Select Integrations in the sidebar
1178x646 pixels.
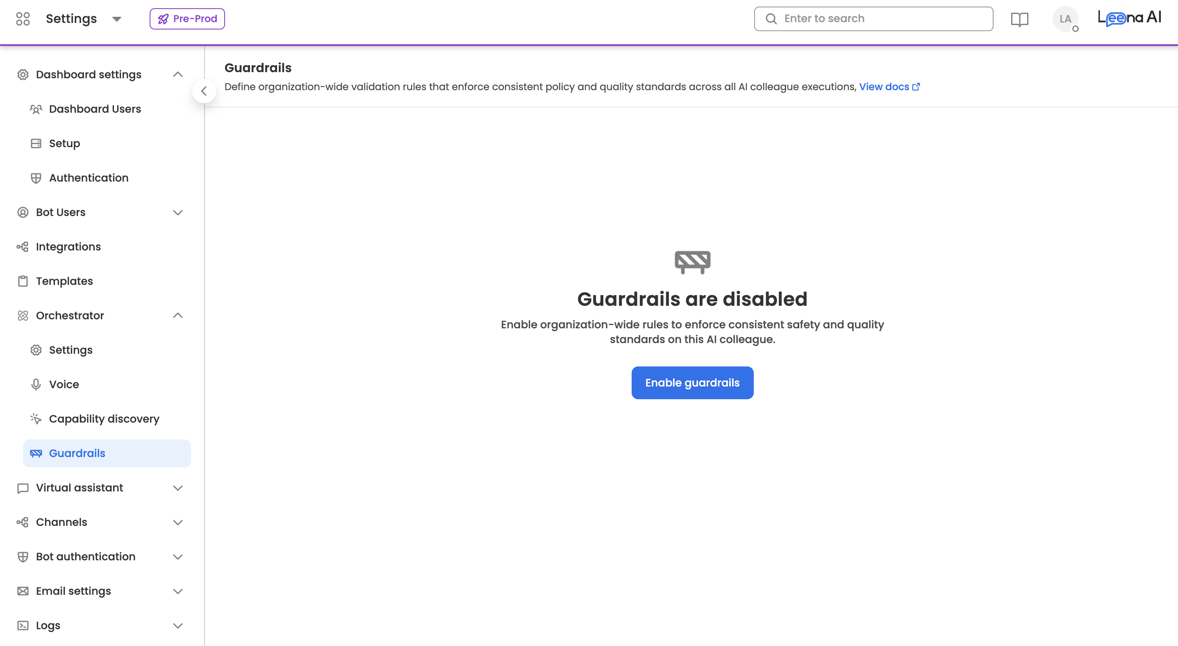click(68, 246)
